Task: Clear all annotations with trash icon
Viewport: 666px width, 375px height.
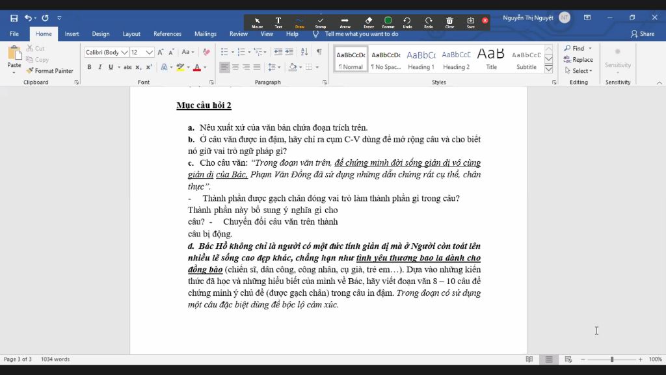Action: [449, 23]
